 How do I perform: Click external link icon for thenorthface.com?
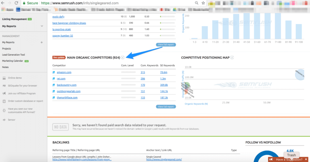pyautogui.click(x=54, y=98)
